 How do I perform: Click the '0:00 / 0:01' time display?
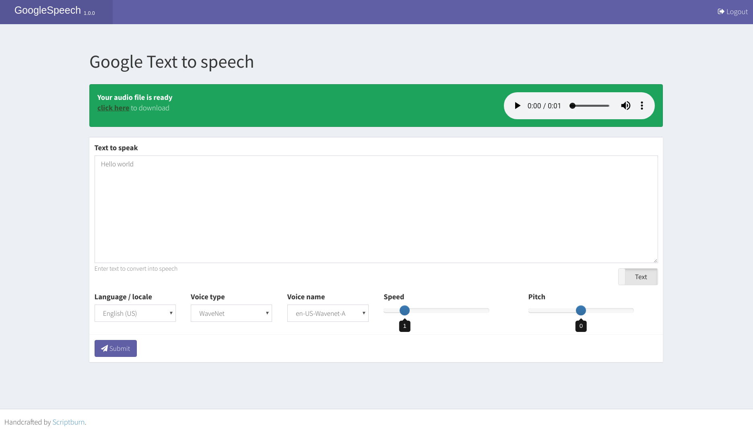(544, 106)
